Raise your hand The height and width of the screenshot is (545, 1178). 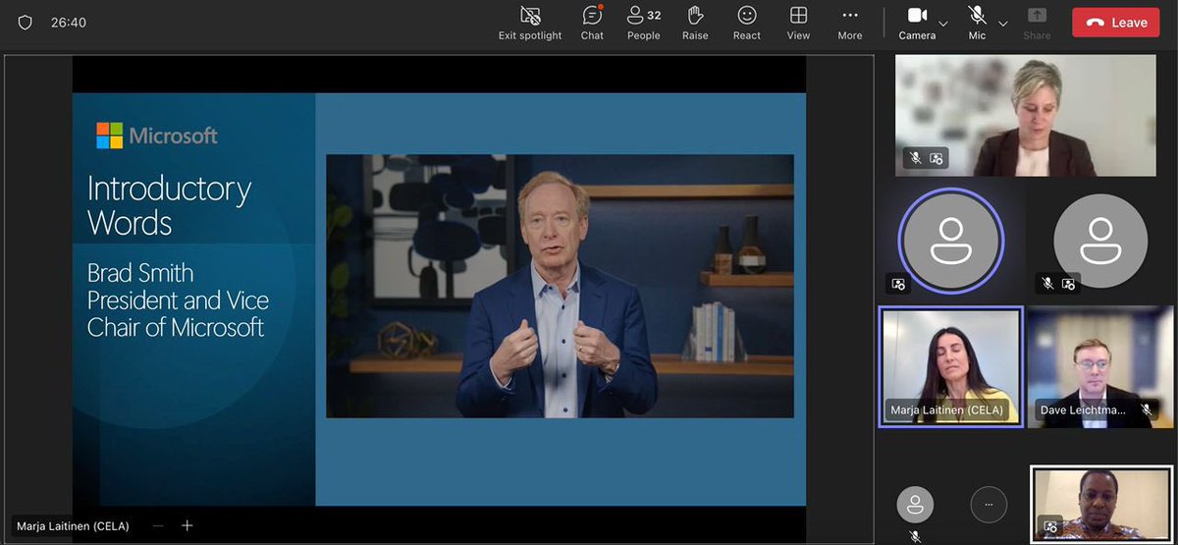pyautogui.click(x=695, y=23)
